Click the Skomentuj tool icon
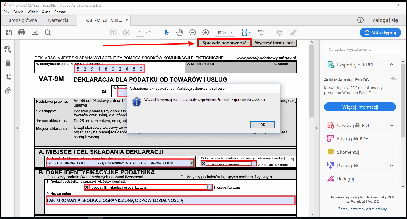Viewport: 407px width, 219px height. click(331, 152)
